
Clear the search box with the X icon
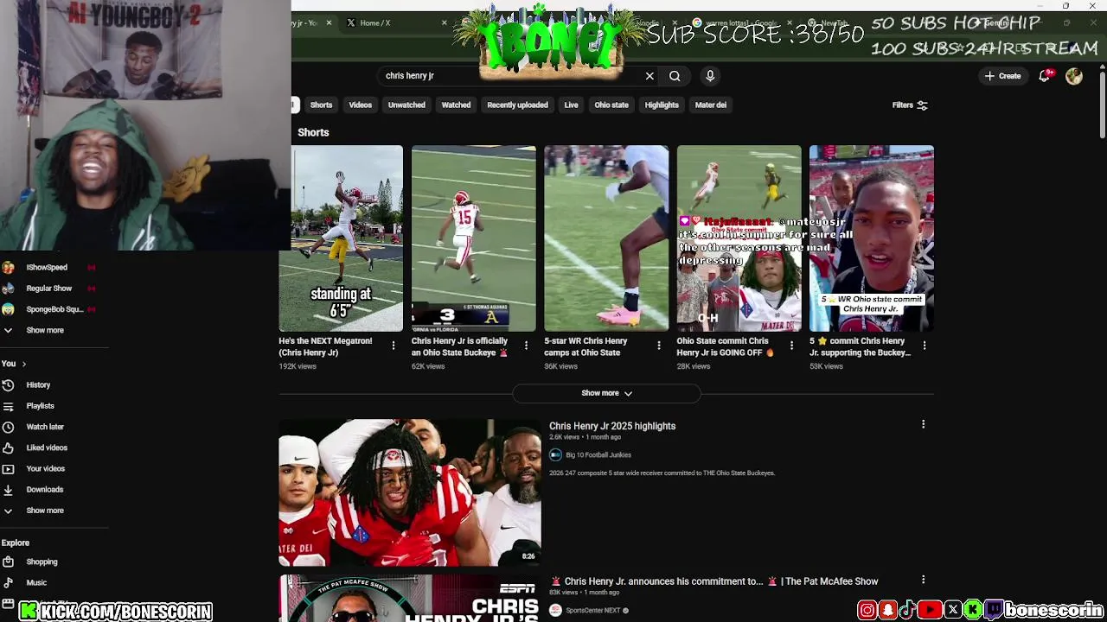click(x=649, y=76)
